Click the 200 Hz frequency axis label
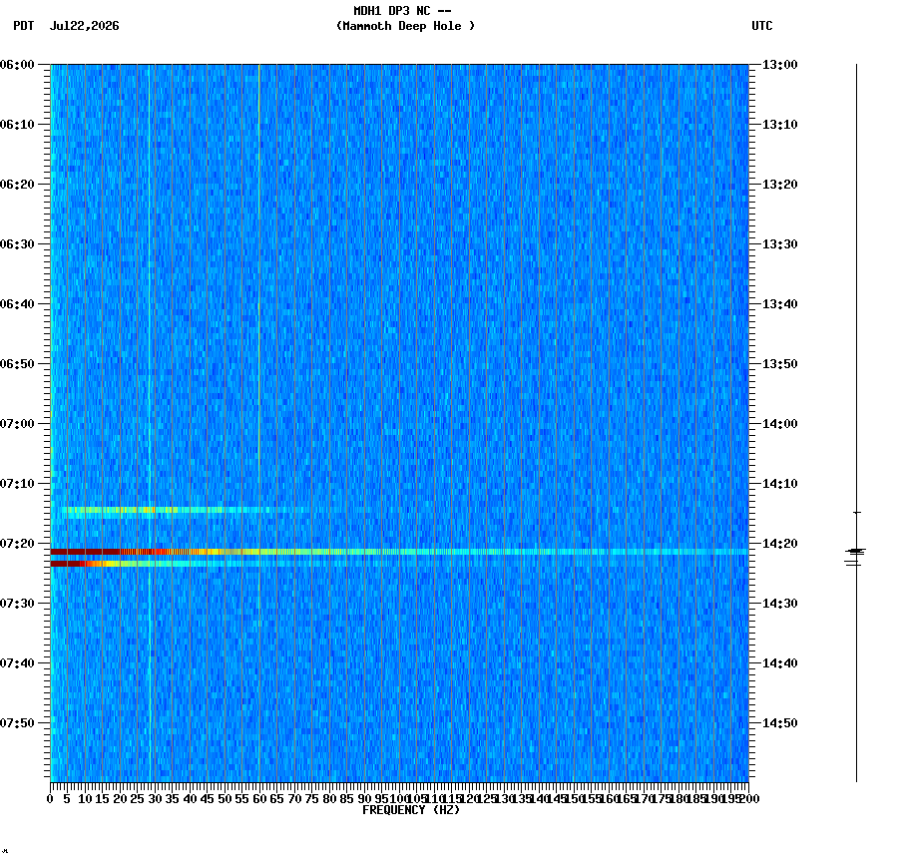 (750, 799)
